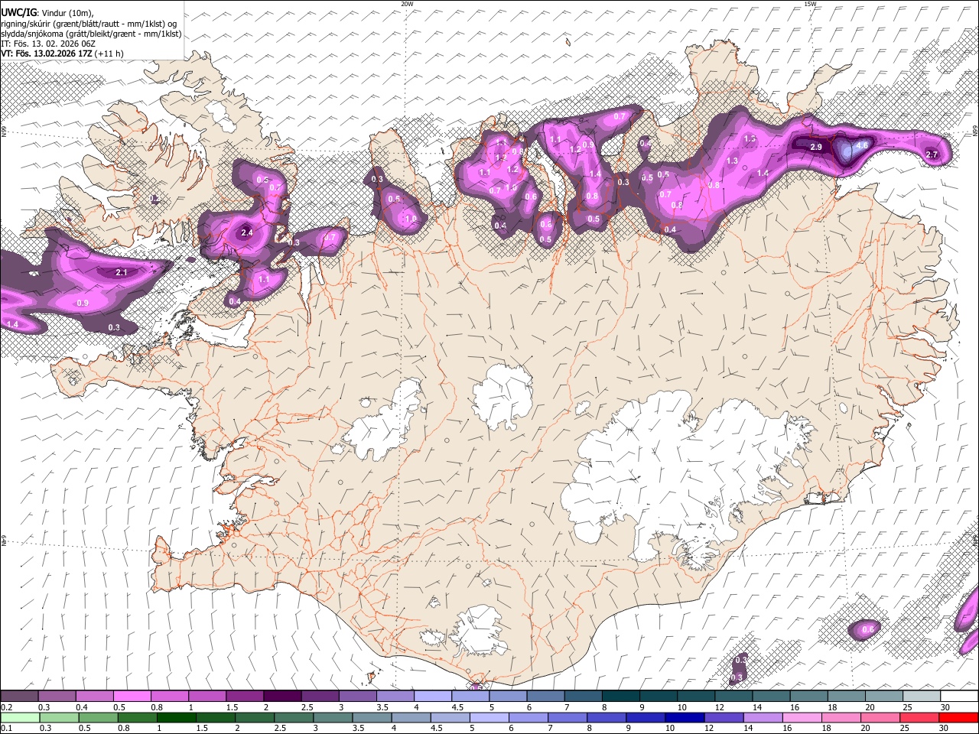The image size is (979, 734).
Task: Select the "Vindur (10m)" title text
Action: point(67,13)
